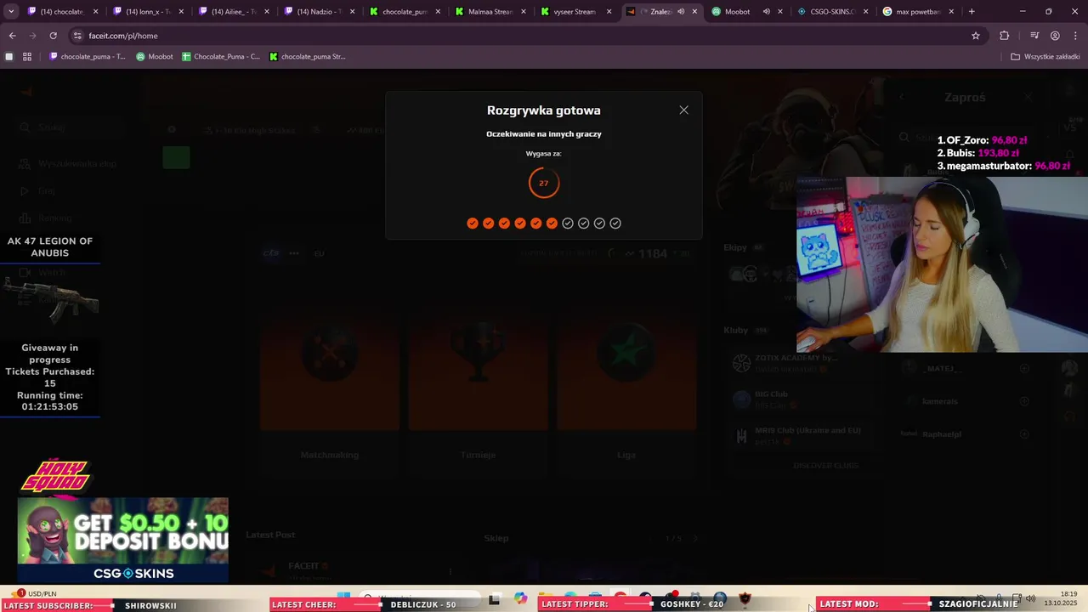Close the Rozgrywka gotowa dialog

(683, 110)
